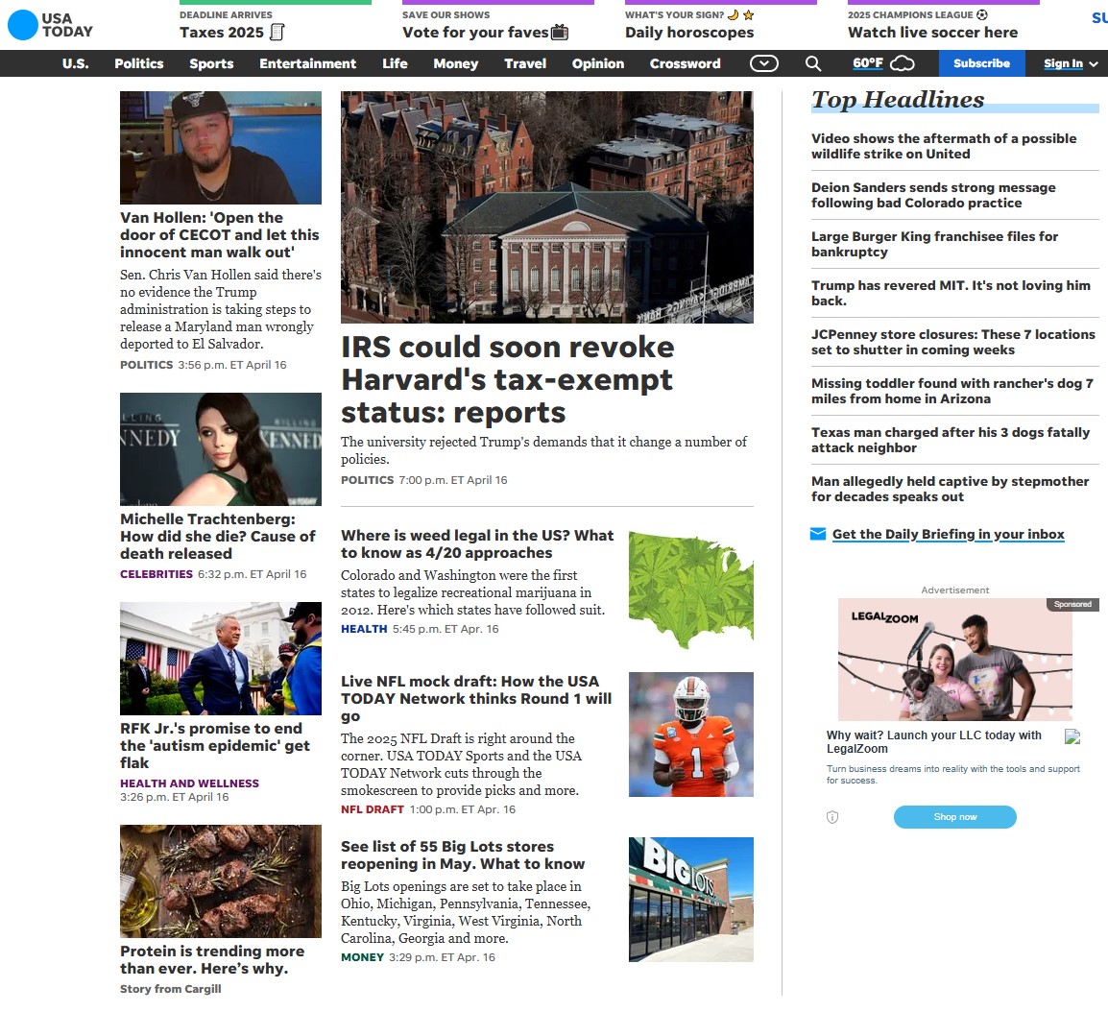1108x1012 pixels.
Task: Open the Opinion section
Action: click(x=598, y=63)
